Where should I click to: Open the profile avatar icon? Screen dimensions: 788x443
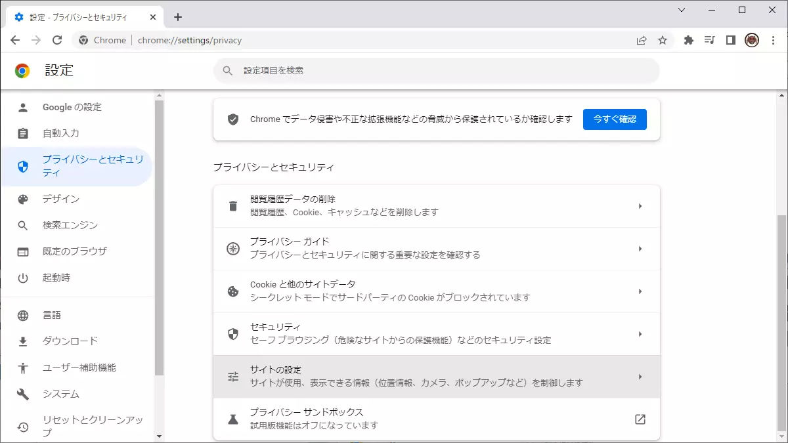click(x=752, y=40)
